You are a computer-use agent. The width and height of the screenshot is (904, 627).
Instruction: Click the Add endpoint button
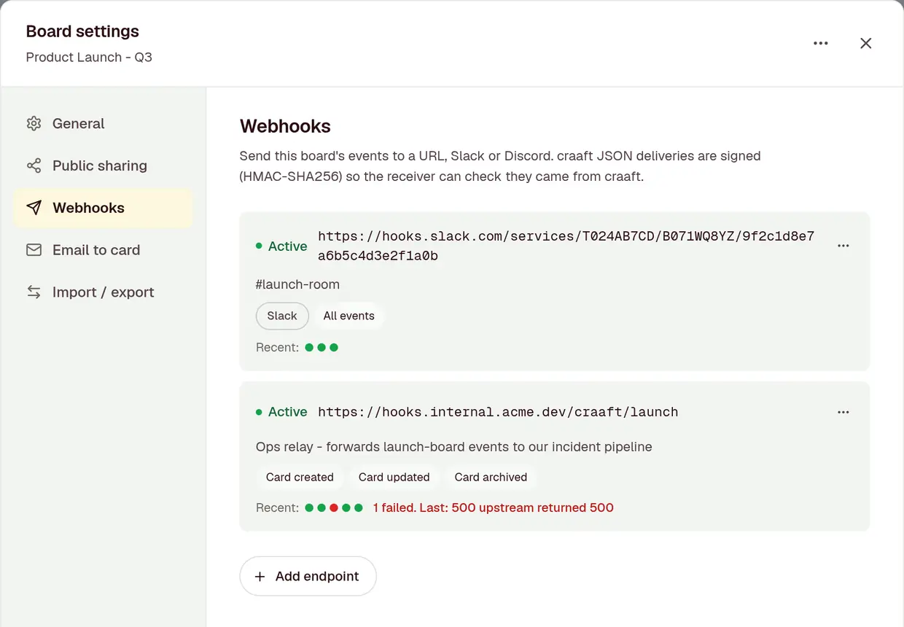click(x=308, y=576)
